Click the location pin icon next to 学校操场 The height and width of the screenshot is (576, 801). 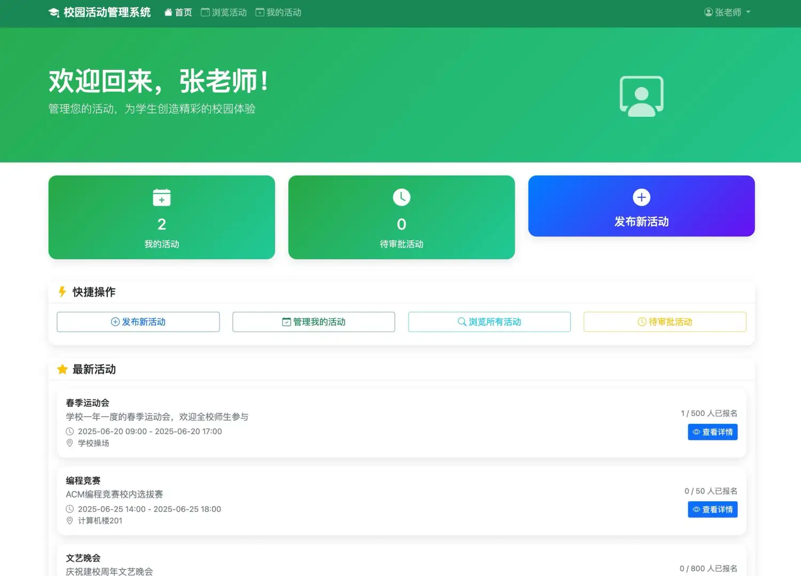pos(70,443)
